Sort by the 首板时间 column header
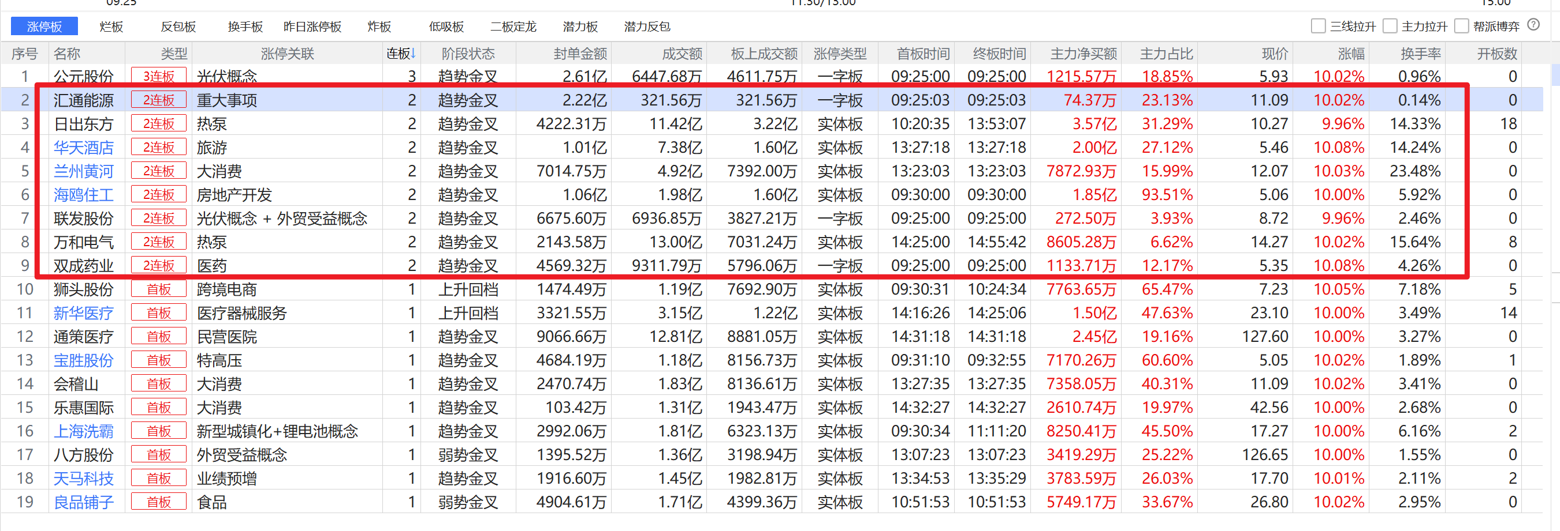The height and width of the screenshot is (531, 1560). tap(923, 54)
